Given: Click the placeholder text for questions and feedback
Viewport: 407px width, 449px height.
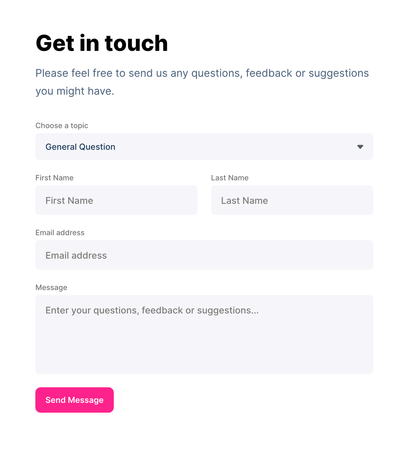Looking at the screenshot, I should coord(152,310).
